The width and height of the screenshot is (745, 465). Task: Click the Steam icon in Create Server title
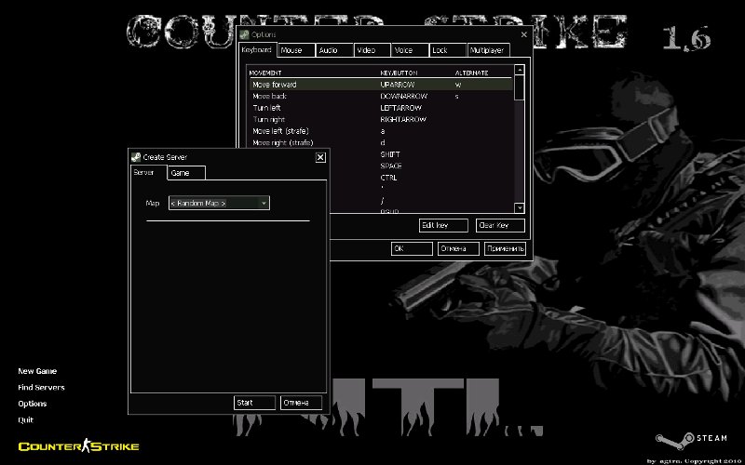click(136, 157)
